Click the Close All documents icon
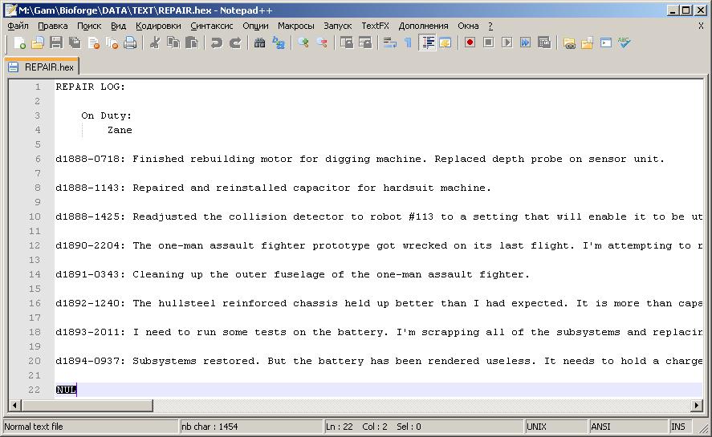 112,43
